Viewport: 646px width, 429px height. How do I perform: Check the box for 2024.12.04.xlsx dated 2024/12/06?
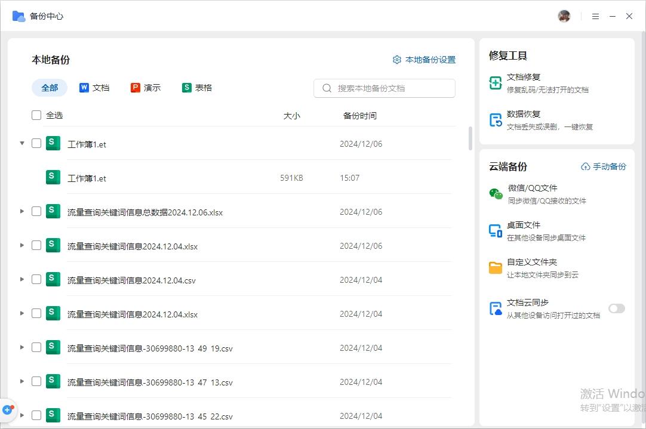point(36,245)
